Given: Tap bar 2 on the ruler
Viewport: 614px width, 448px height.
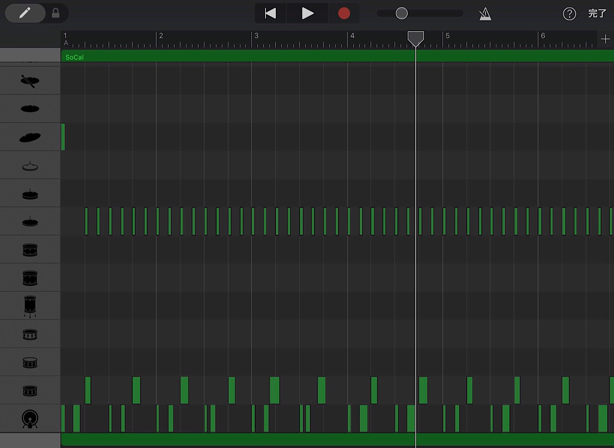Looking at the screenshot, I should pos(161,36).
